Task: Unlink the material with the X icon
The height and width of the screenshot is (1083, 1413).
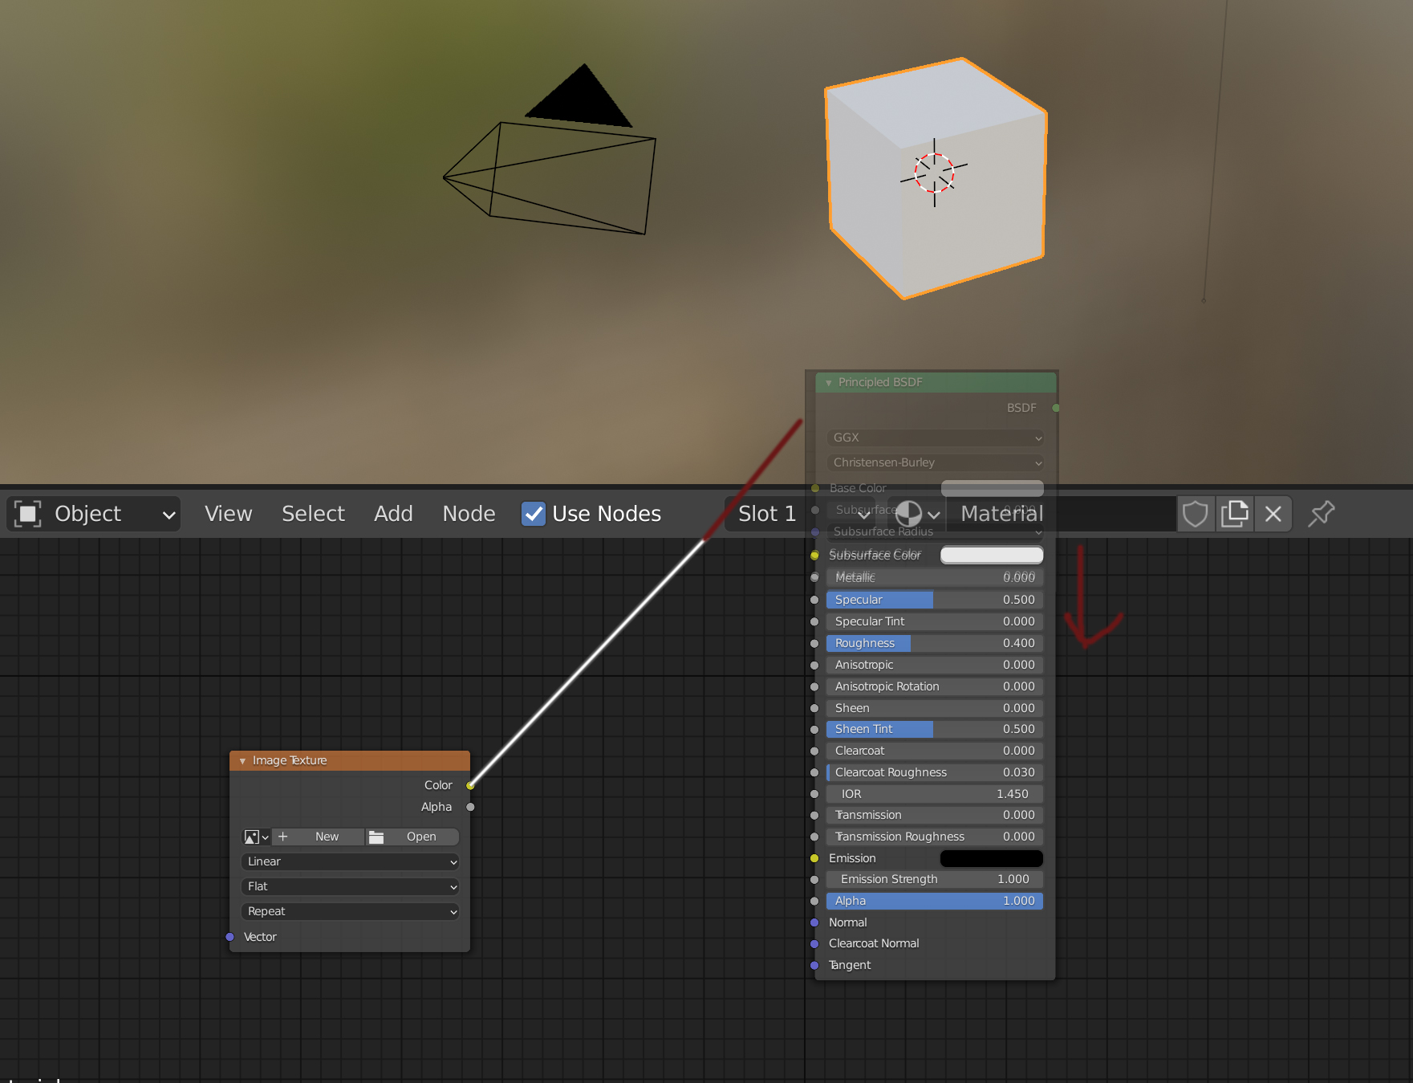Action: pos(1273,514)
